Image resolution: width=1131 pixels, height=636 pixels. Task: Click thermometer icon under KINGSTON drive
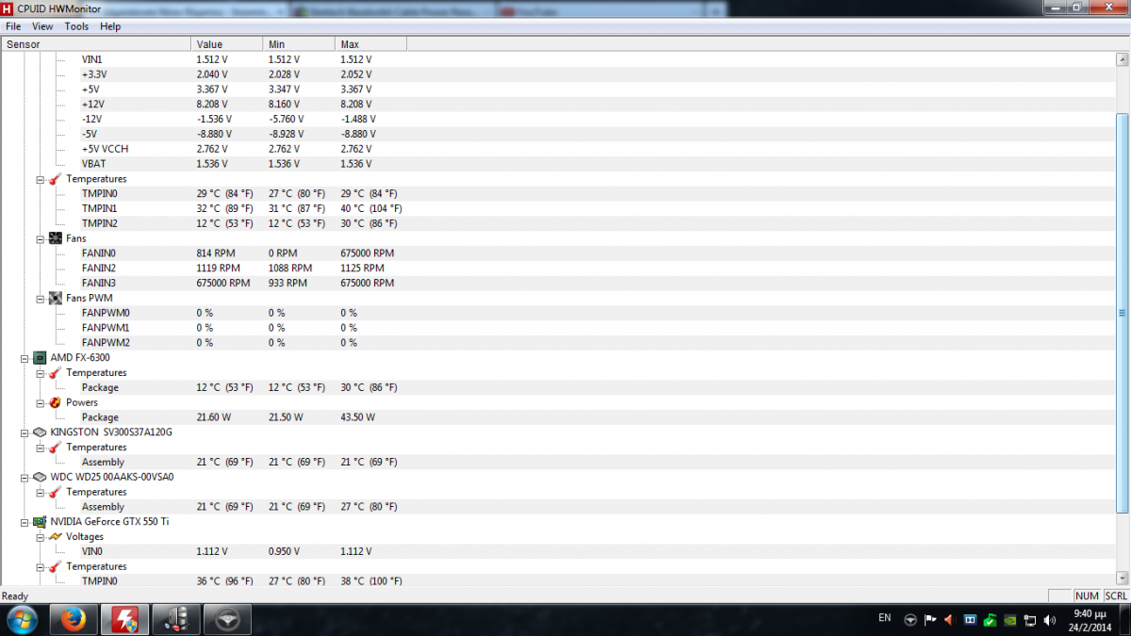pyautogui.click(x=55, y=448)
